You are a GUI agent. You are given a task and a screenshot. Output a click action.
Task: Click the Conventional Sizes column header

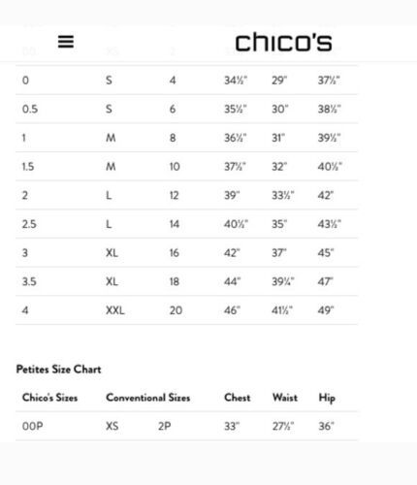pos(148,398)
